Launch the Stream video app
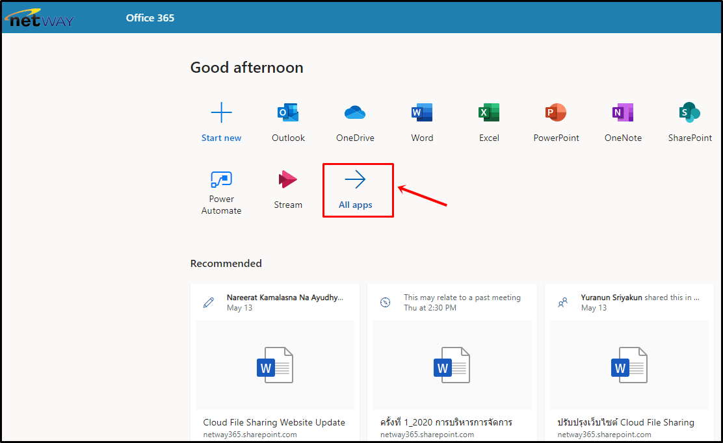 point(287,180)
